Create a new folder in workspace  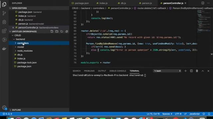57,31
